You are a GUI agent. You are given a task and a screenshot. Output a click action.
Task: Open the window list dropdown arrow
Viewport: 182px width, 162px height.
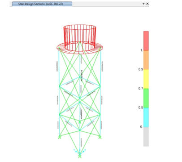143,4
